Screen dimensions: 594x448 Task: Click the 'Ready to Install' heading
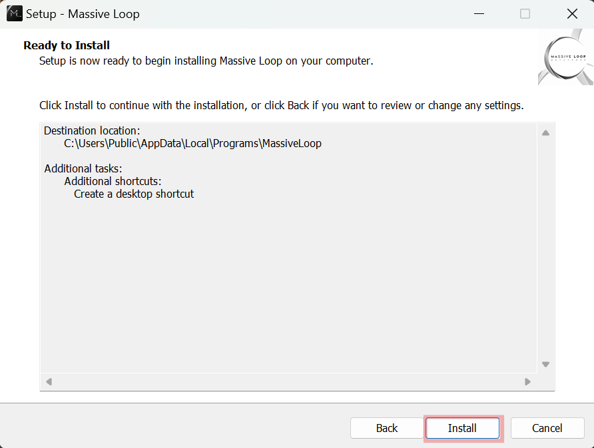click(67, 45)
